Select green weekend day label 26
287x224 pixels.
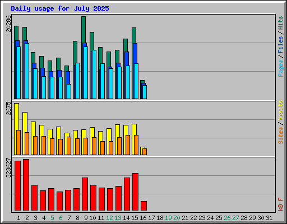(227, 218)
